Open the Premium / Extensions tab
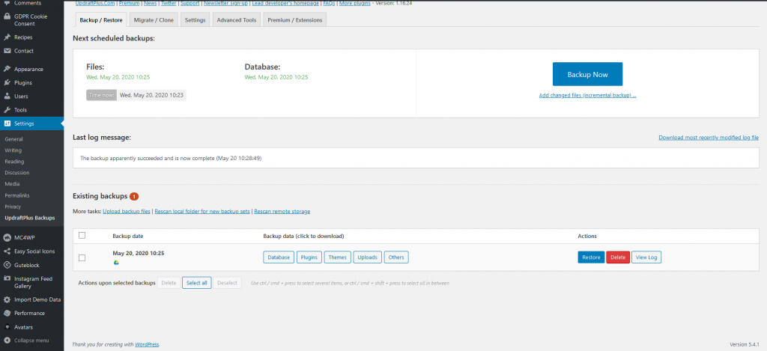Viewport: 767px width, 351px height. pos(295,20)
